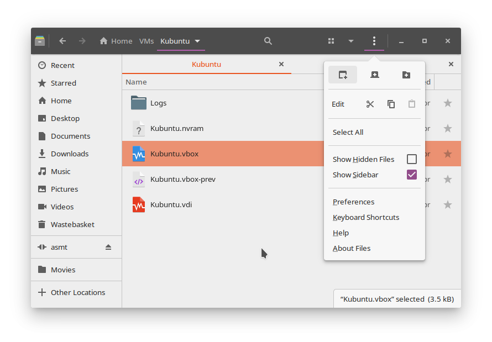Sort by Name column header
The image size is (492, 342).
[x=136, y=82]
